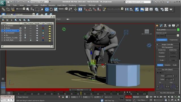Toggle the Bones layer checkbox
The image size is (181, 102).
coord(20,28)
